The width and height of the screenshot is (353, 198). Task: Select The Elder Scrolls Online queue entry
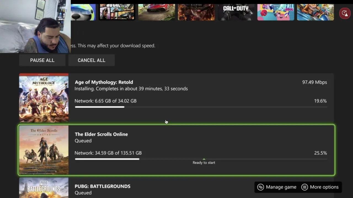[x=176, y=150]
